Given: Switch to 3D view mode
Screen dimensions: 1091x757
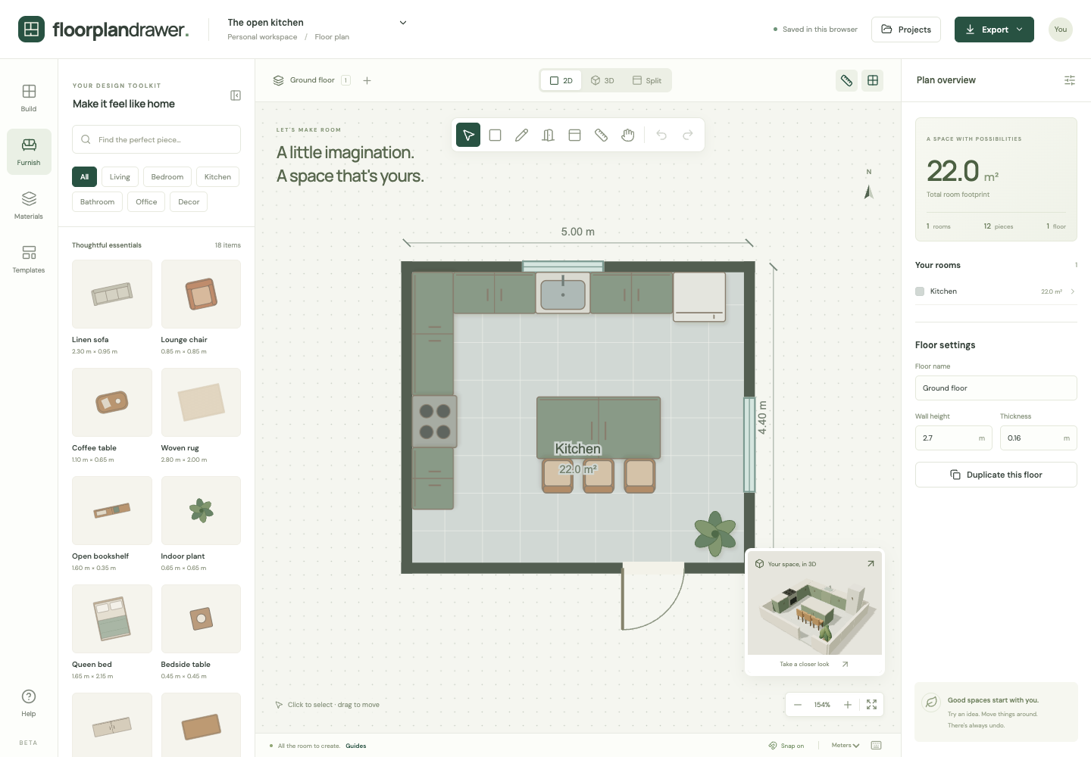Looking at the screenshot, I should point(602,80).
